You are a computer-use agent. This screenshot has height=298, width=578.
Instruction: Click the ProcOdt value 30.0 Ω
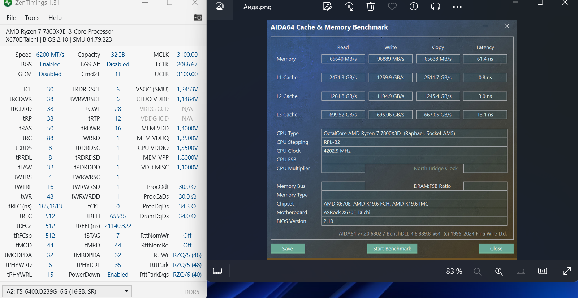187,187
